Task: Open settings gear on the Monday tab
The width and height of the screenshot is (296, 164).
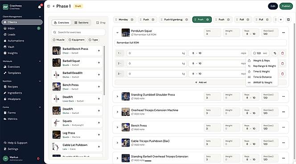Action: point(132,20)
